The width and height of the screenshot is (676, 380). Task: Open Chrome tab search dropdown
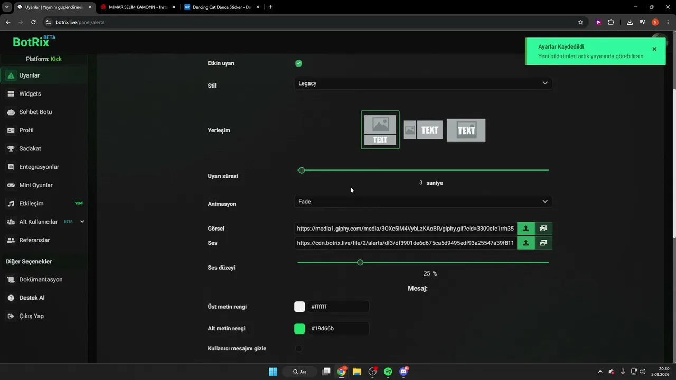point(7,7)
